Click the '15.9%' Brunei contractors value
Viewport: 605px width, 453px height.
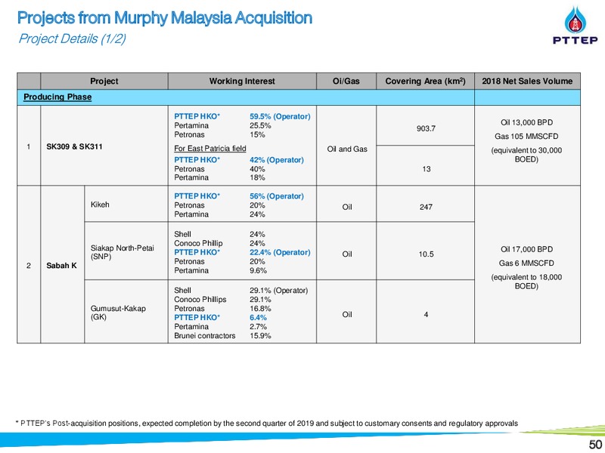pyautogui.click(x=260, y=335)
